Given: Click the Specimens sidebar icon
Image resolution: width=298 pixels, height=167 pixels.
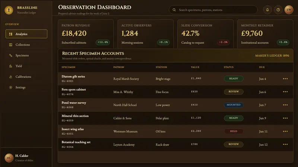Looking at the screenshot, I should click(x=11, y=55).
